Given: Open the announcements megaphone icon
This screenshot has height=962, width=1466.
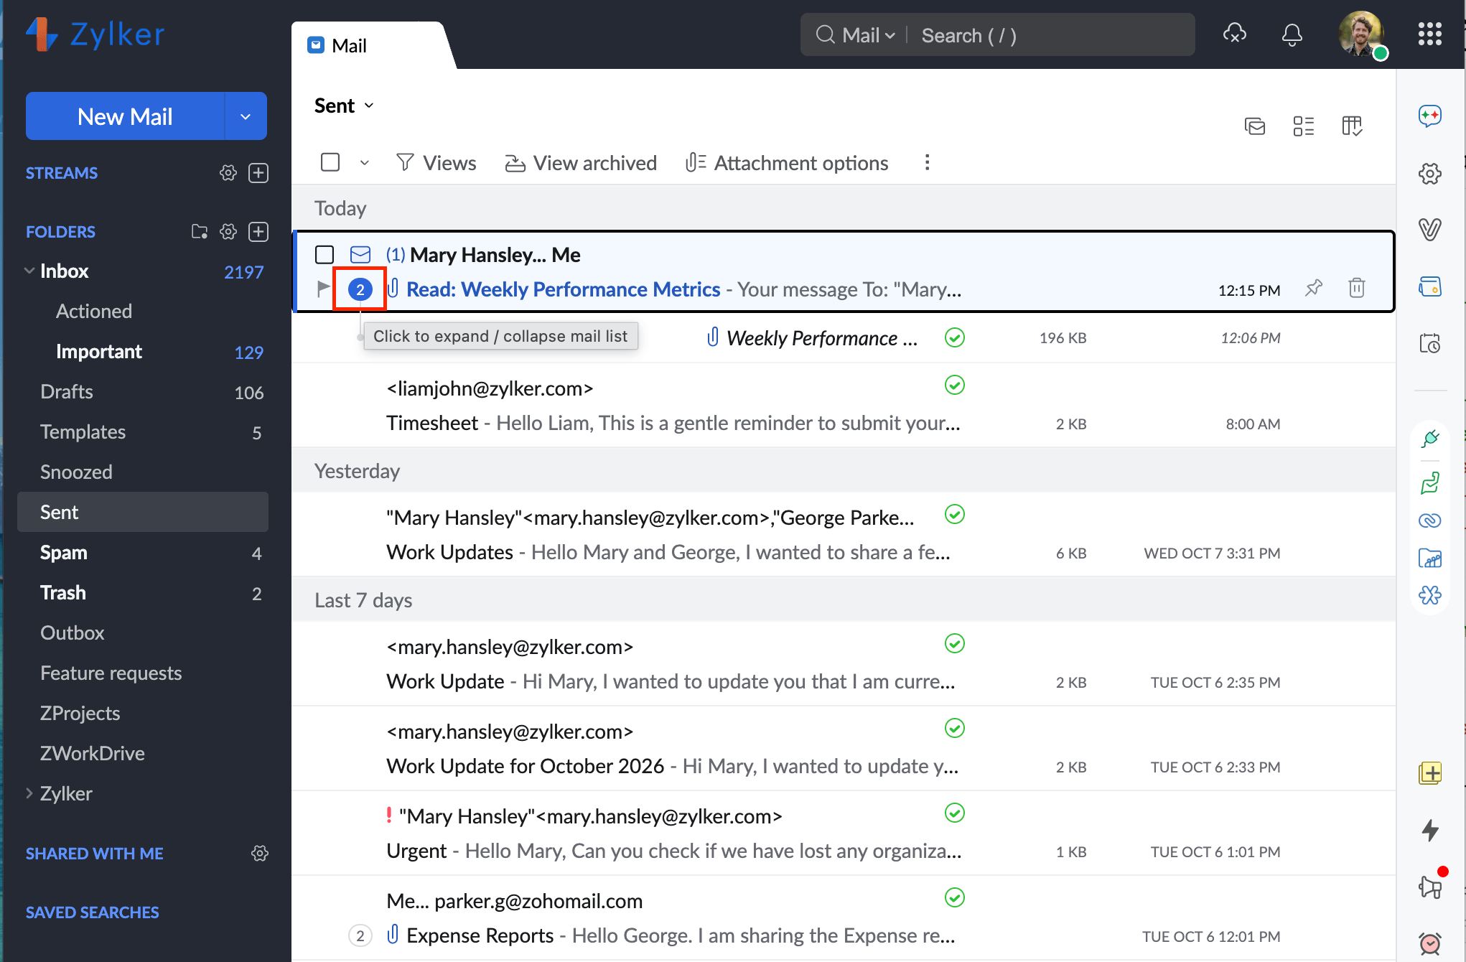Looking at the screenshot, I should pos(1430,887).
